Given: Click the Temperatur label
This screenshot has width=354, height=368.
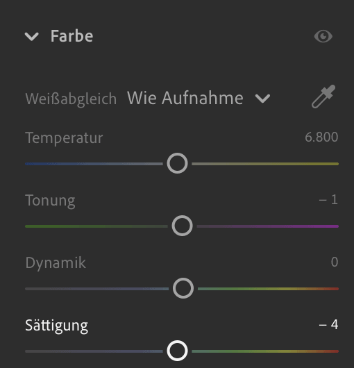Looking at the screenshot, I should pos(64,137).
